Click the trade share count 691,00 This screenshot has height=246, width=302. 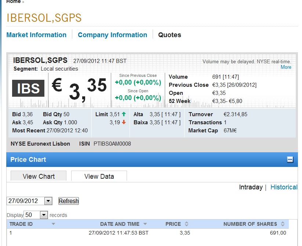(x=278, y=233)
